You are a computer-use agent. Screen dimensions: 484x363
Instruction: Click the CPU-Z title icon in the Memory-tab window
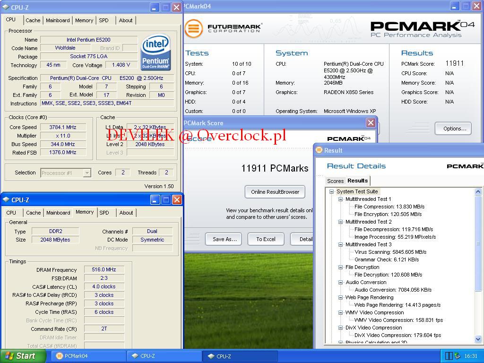coord(6,200)
